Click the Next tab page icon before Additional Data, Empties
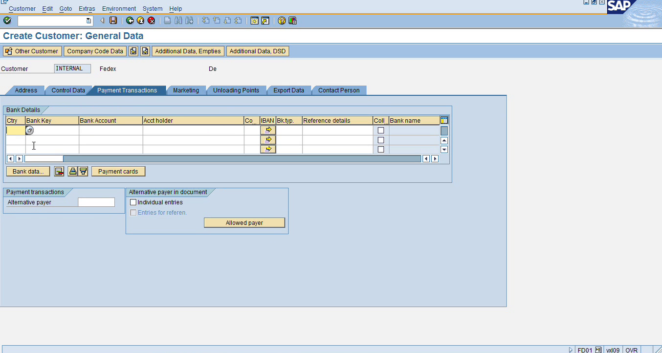Image resolution: width=662 pixels, height=353 pixels. [x=145, y=51]
